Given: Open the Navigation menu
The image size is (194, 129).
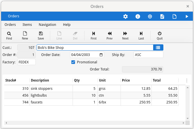Looking at the screenshot, I should click(47, 25).
